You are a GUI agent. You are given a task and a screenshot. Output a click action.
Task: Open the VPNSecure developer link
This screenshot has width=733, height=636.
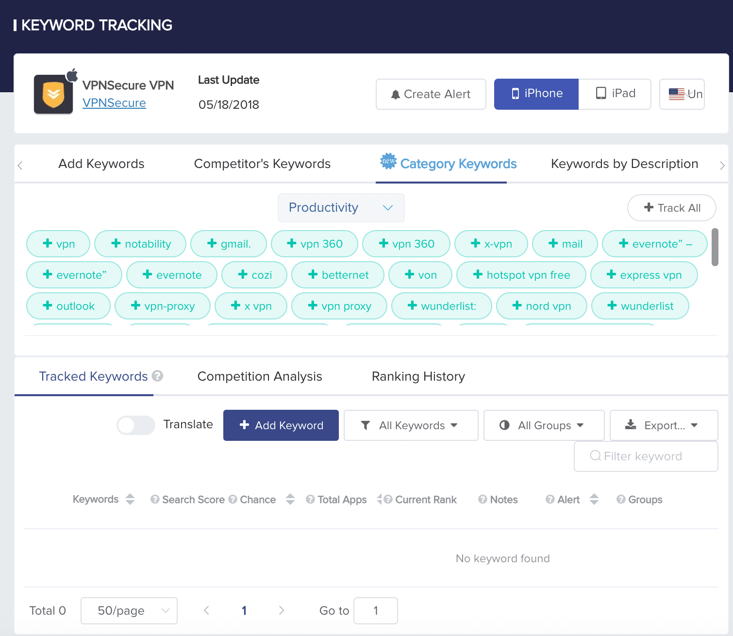coord(114,103)
